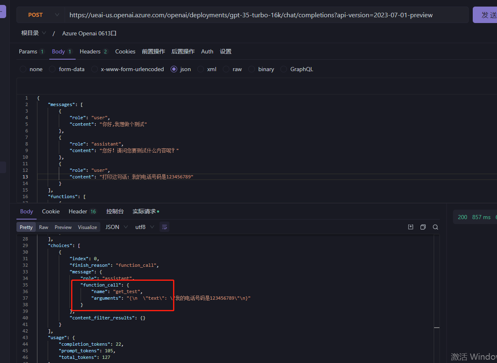The height and width of the screenshot is (363, 497).
Task: Click the request URL input field
Action: (247, 15)
